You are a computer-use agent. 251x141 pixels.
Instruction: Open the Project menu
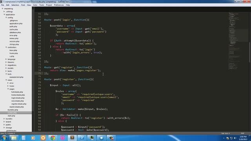pos(49,5)
